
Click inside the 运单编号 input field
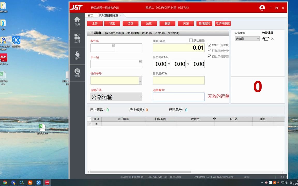pyautogui.click(x=178, y=97)
